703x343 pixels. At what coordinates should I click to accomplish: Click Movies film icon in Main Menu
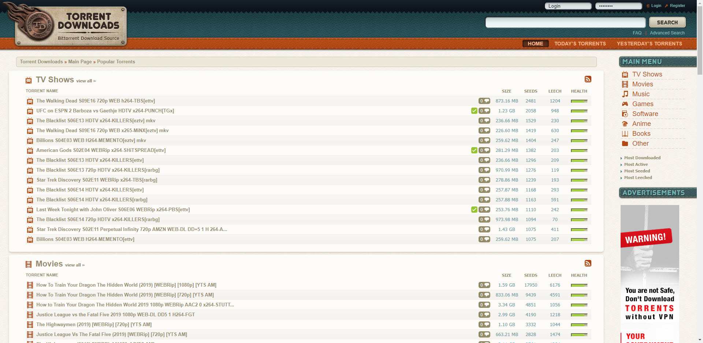(x=625, y=84)
